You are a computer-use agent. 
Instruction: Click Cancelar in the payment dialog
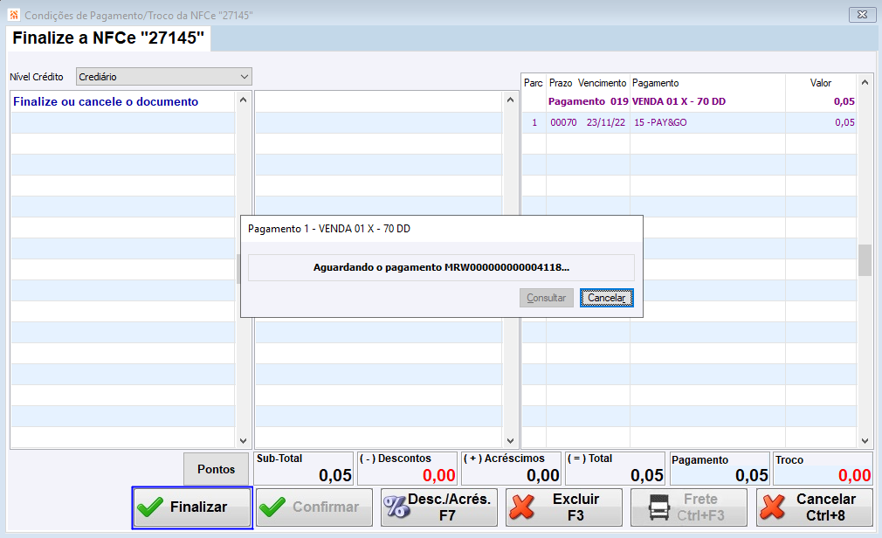pyautogui.click(x=606, y=298)
